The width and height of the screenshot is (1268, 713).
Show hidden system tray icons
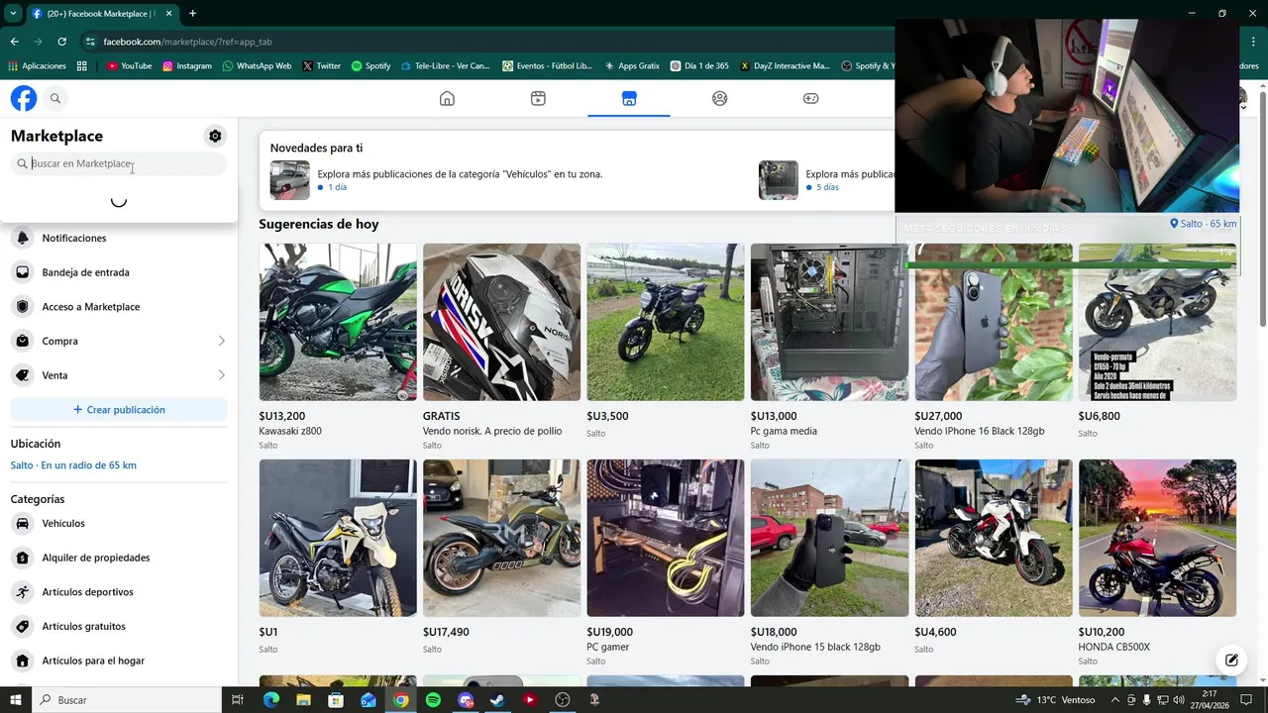point(1115,700)
